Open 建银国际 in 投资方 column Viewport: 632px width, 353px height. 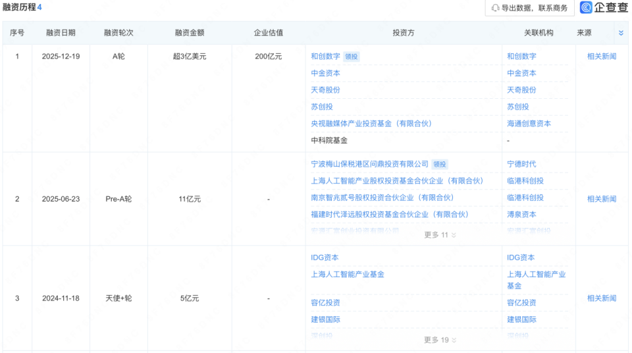pos(325,319)
